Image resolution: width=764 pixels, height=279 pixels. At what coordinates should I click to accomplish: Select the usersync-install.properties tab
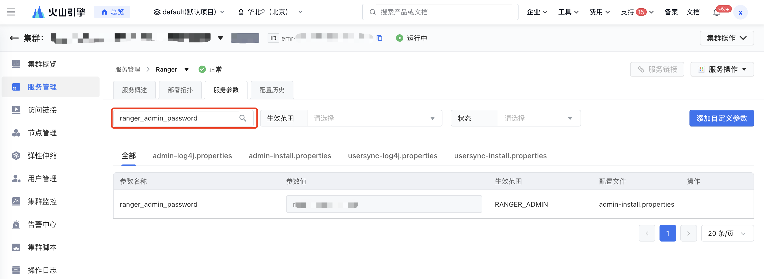[500, 156]
